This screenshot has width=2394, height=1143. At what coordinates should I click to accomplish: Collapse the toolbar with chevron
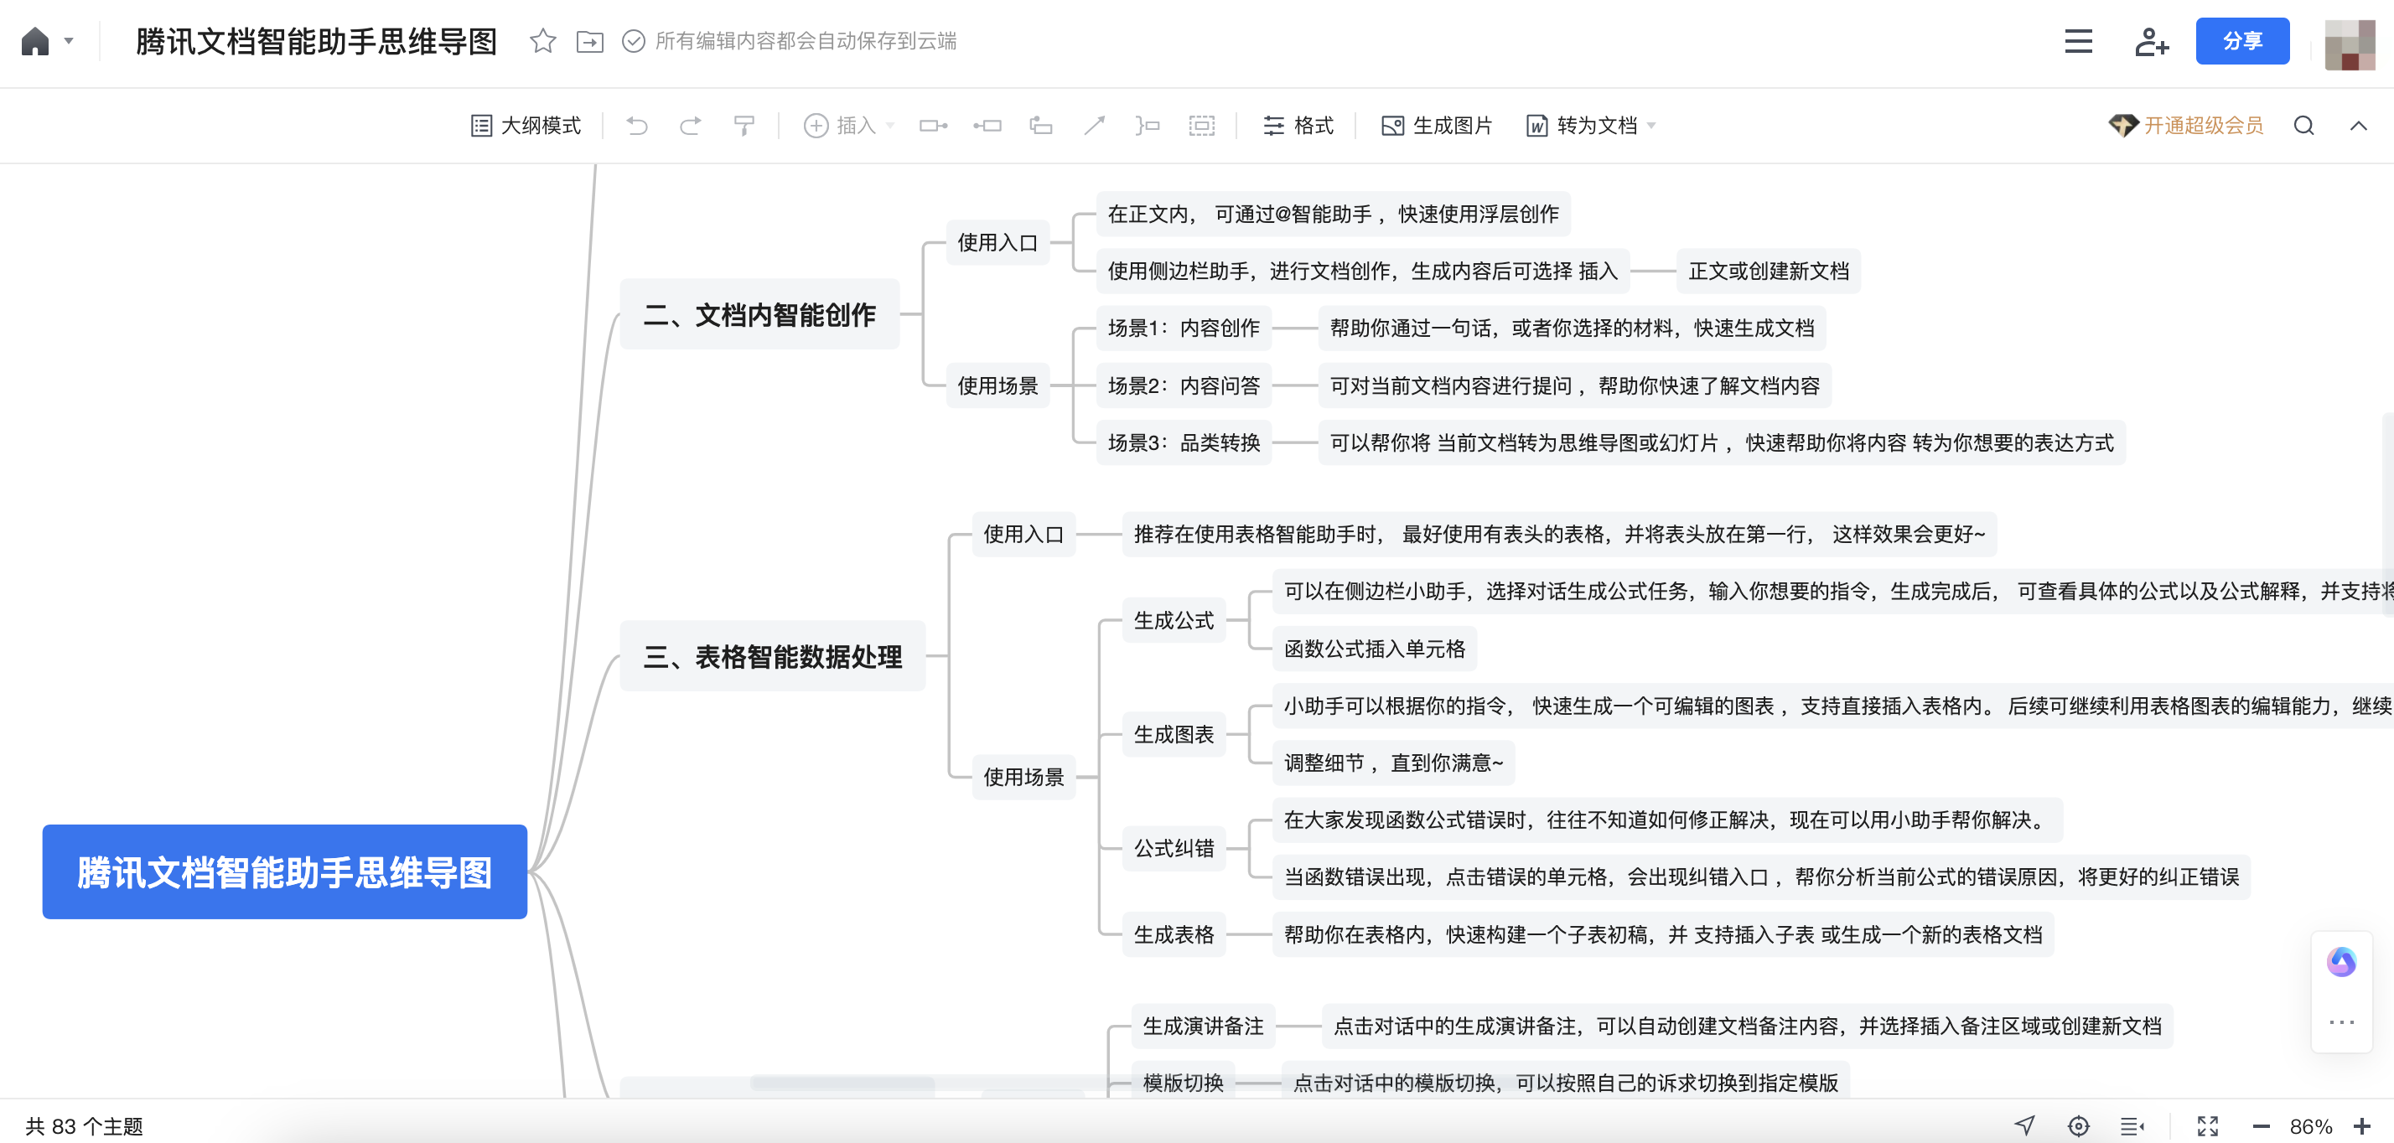click(2358, 126)
